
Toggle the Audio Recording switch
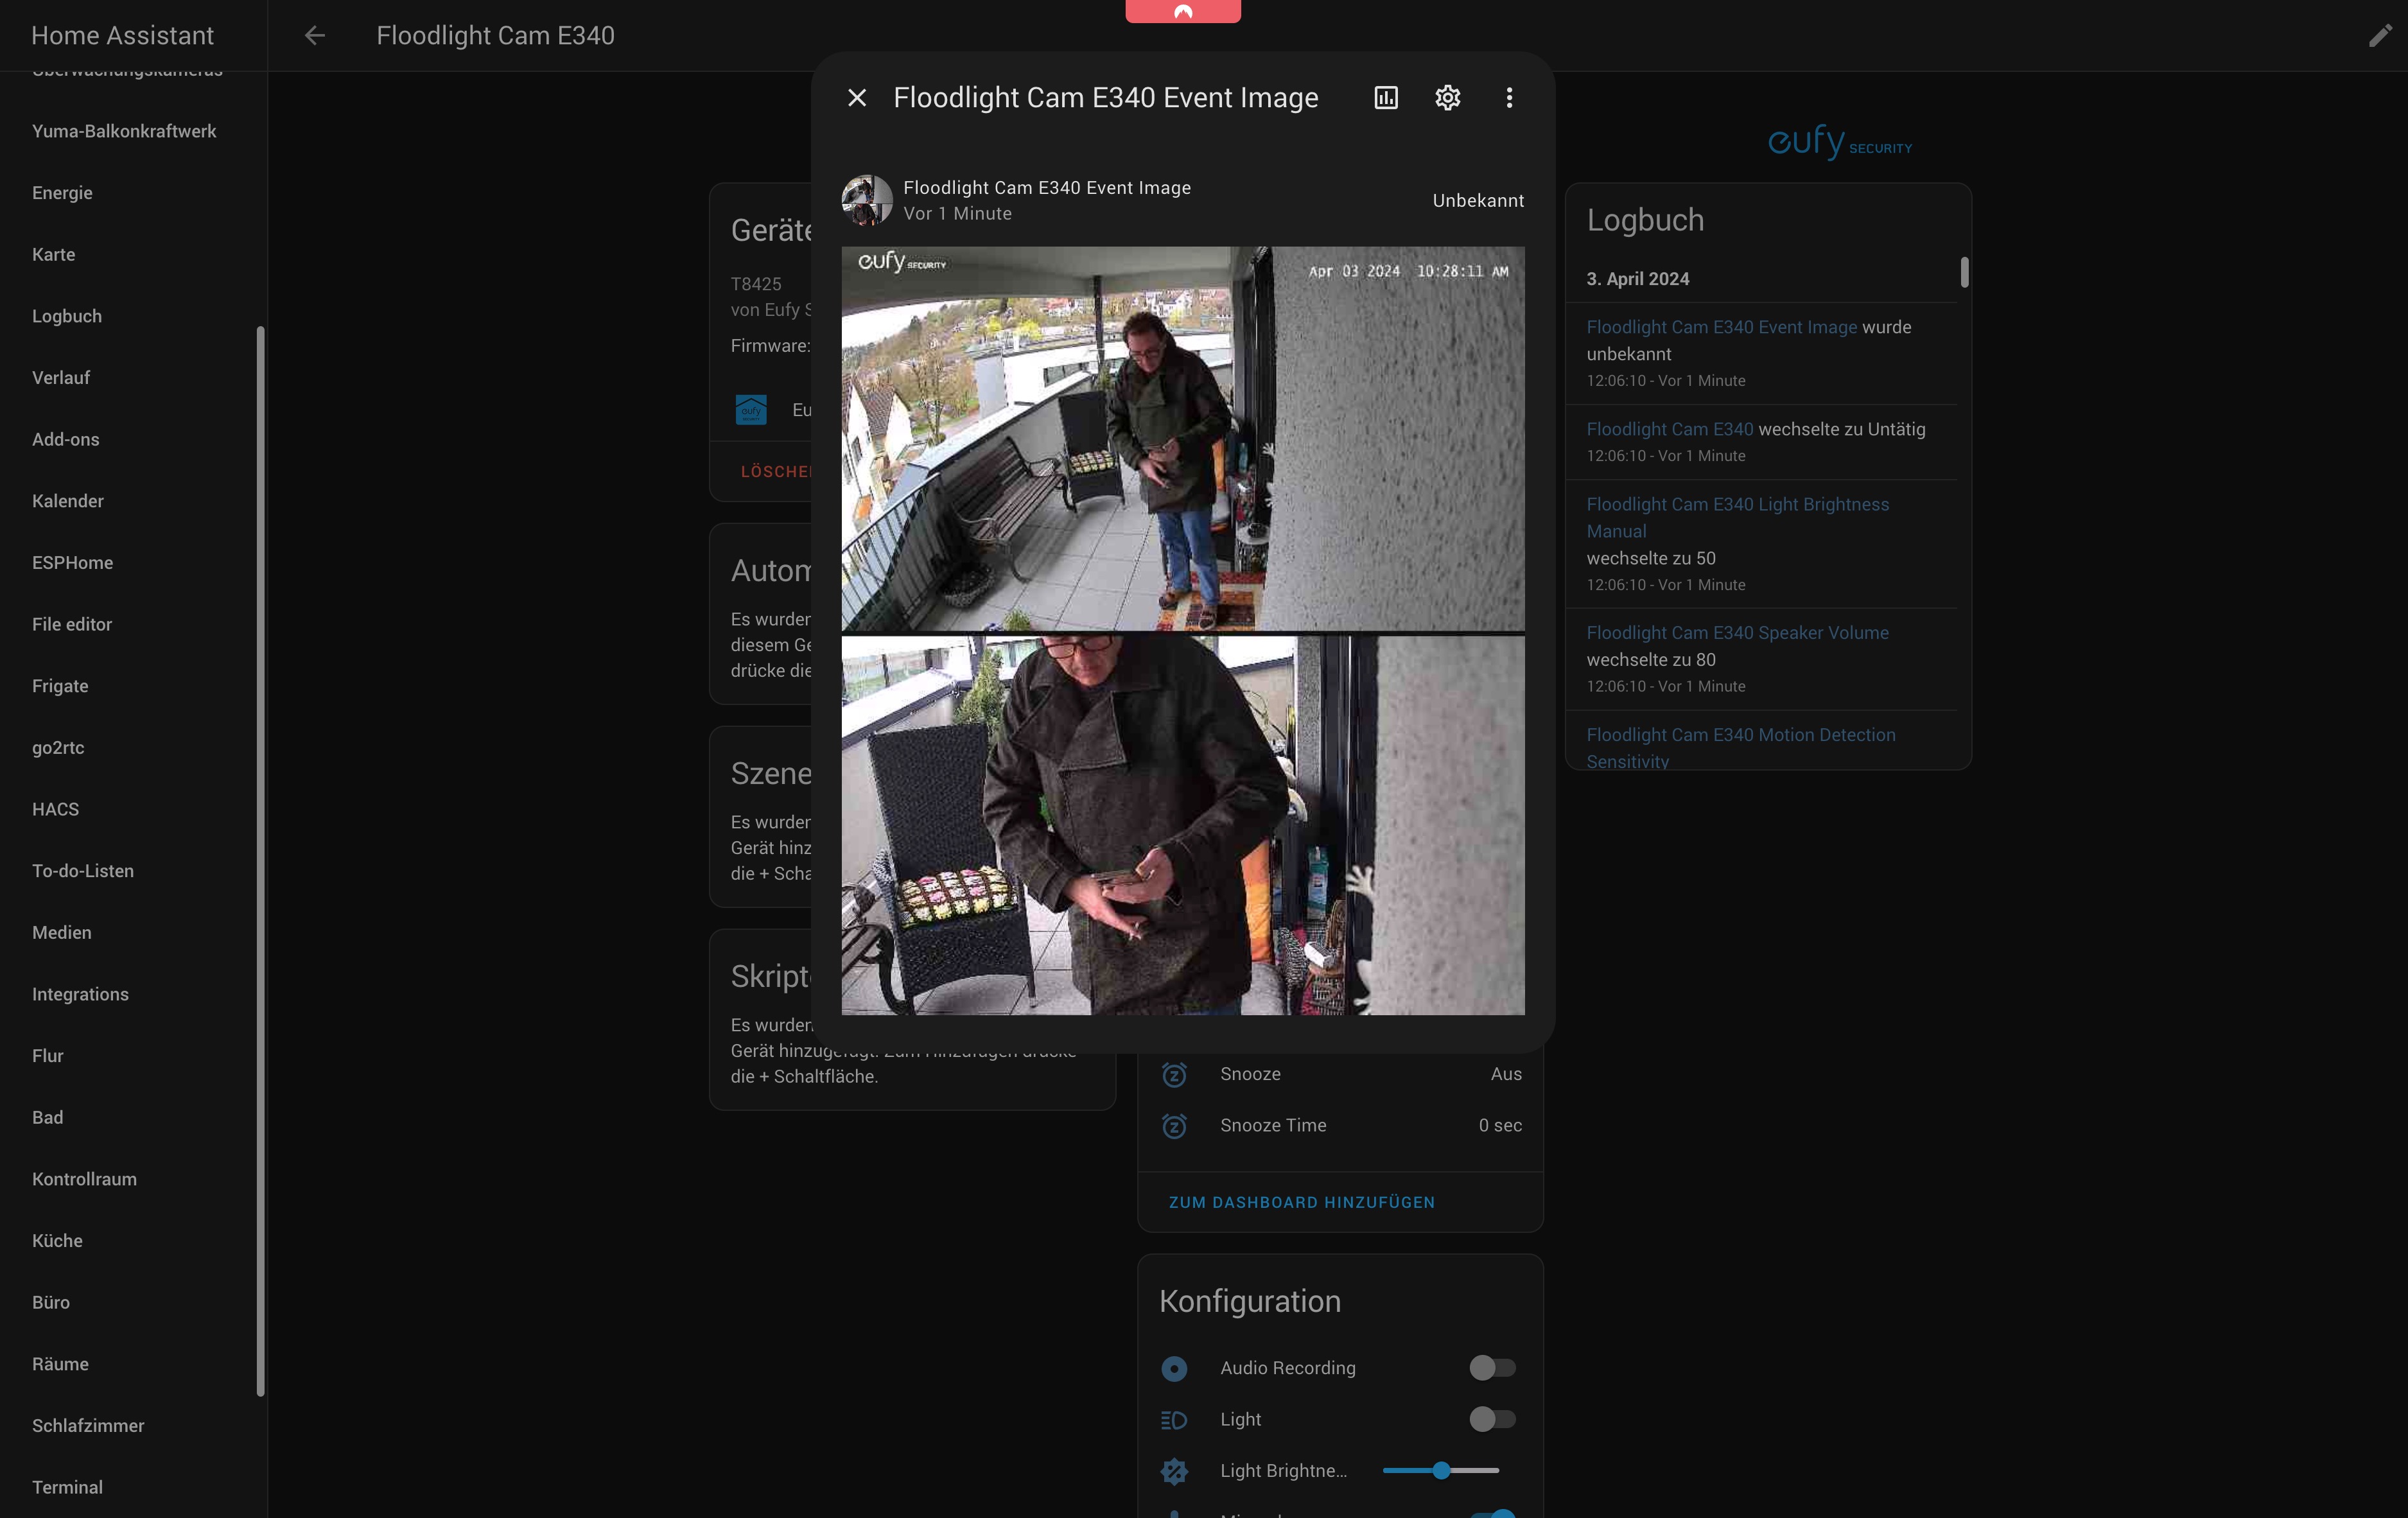(1492, 1368)
